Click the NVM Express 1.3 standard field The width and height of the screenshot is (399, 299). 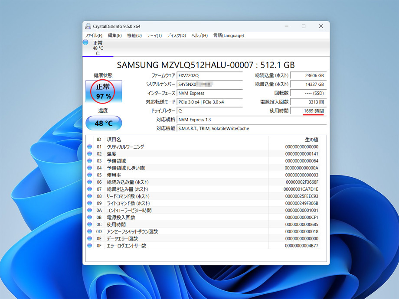(252, 120)
